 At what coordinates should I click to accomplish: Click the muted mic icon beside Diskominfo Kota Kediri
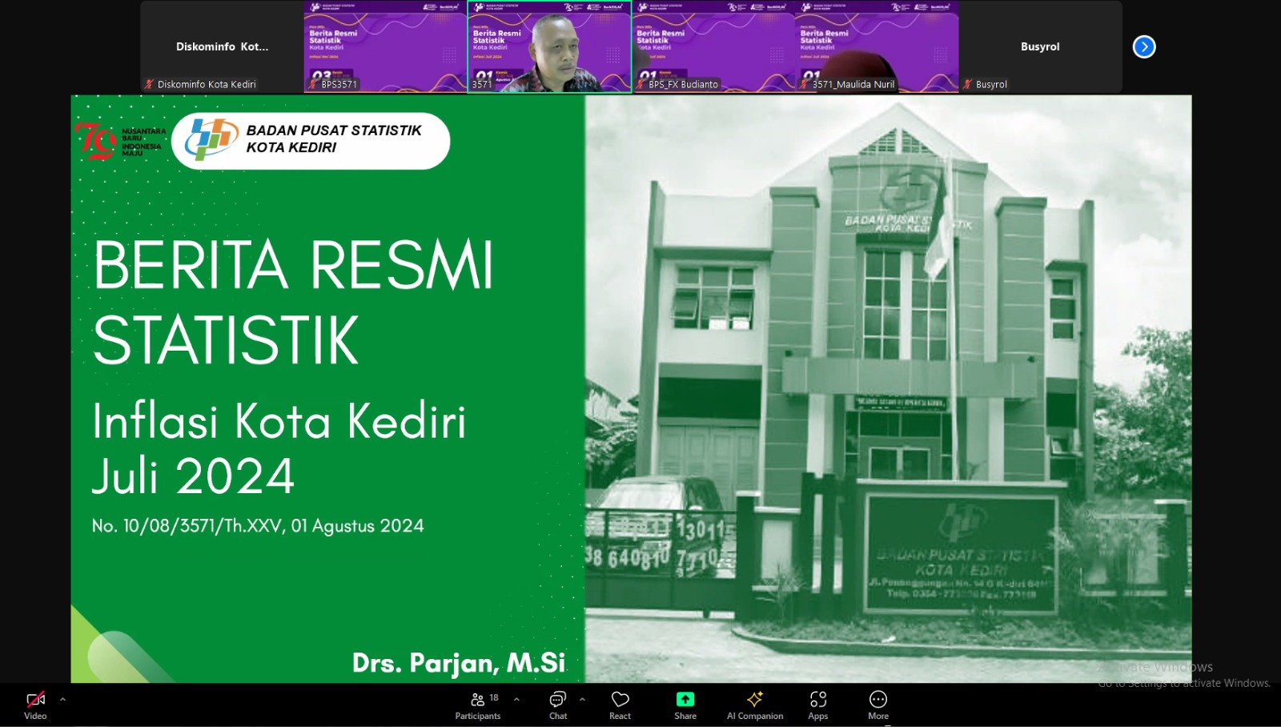[x=149, y=84]
